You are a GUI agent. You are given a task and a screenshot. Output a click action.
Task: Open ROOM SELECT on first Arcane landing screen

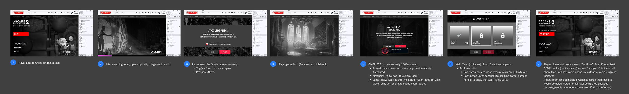pyautogui.click(x=20, y=44)
